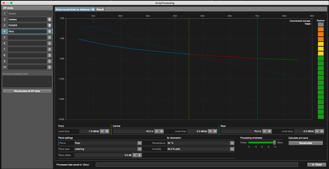Click Recalculate all AP slots button
This screenshot has height=169, width=329.
point(27,91)
